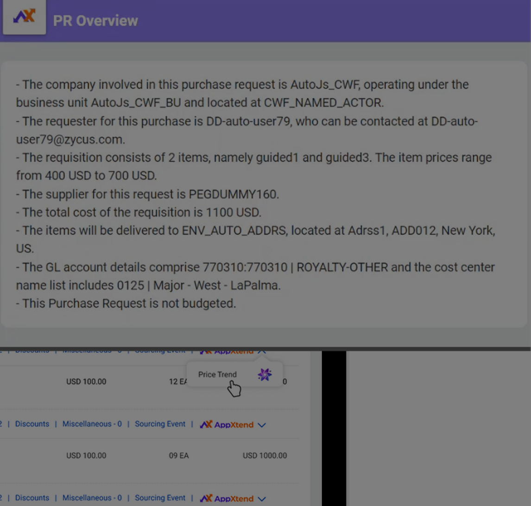Click the 09 EA quantity value
This screenshot has height=506, width=531.
[179, 455]
